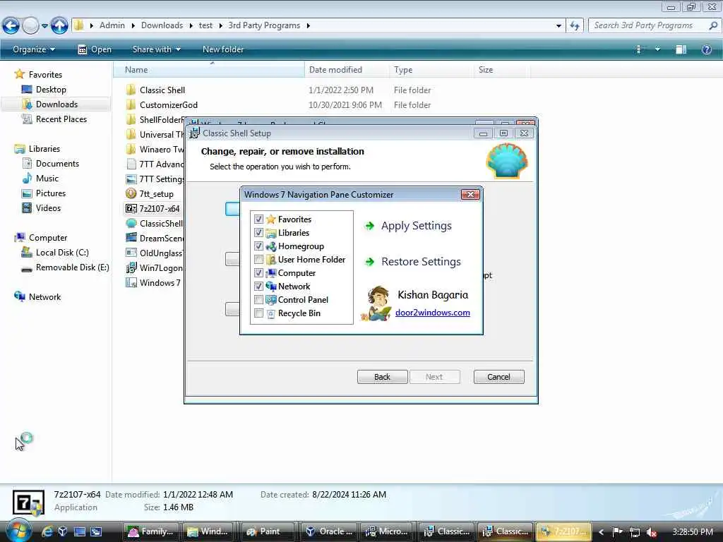Open the dropdown arrow after test breadcrumb
The image size is (723, 542).
220,26
